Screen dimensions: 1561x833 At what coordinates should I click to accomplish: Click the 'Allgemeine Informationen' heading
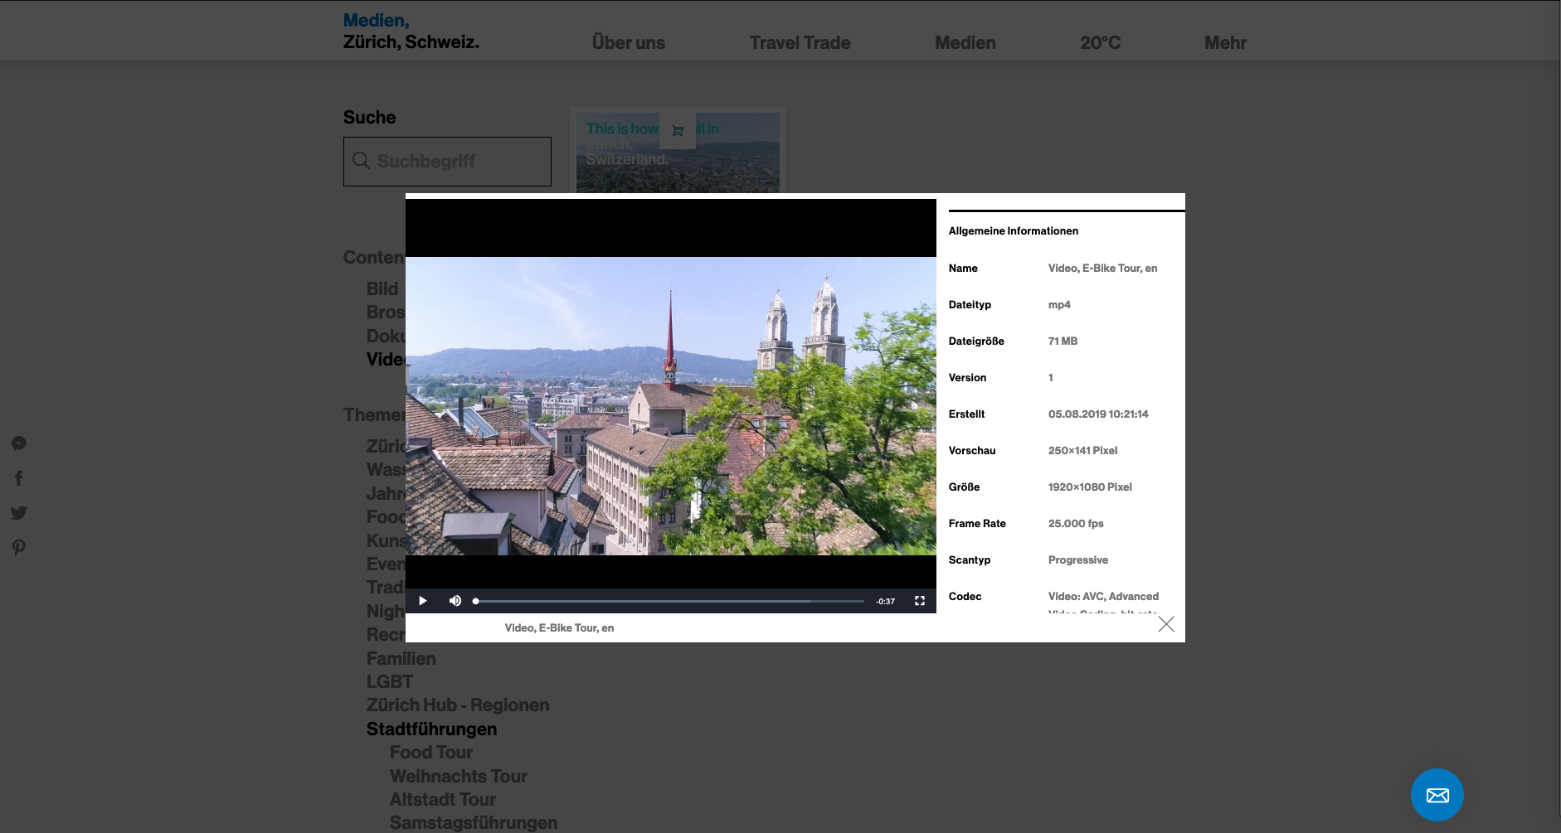pos(1014,230)
